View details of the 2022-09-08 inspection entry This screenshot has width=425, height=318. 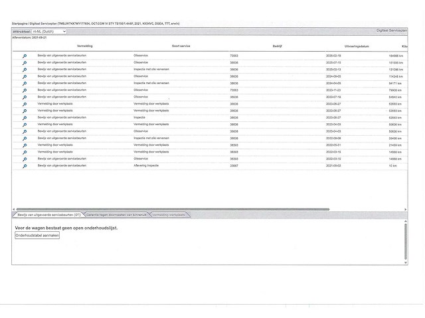pyautogui.click(x=25, y=138)
